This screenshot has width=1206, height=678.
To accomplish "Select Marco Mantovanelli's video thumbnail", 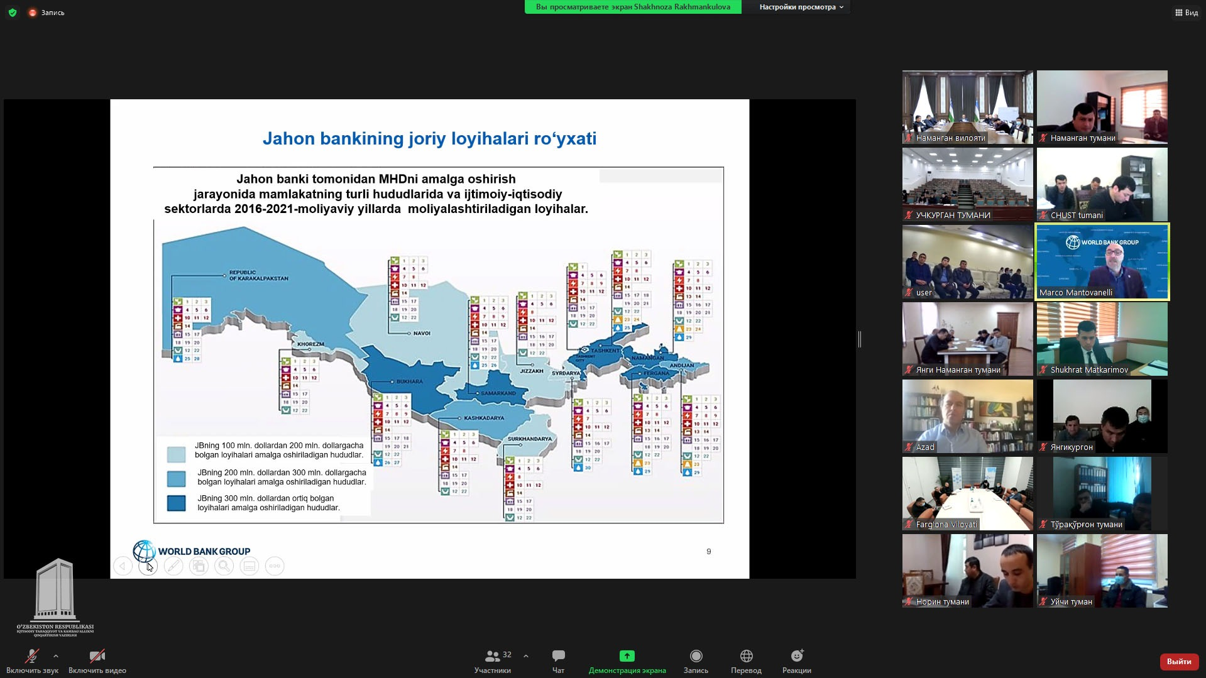I will coord(1102,261).
